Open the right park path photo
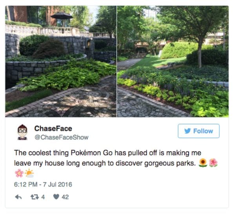 point(173,61)
